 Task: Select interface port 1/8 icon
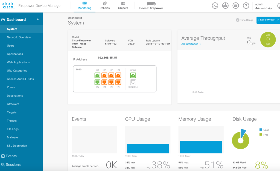click(118, 82)
